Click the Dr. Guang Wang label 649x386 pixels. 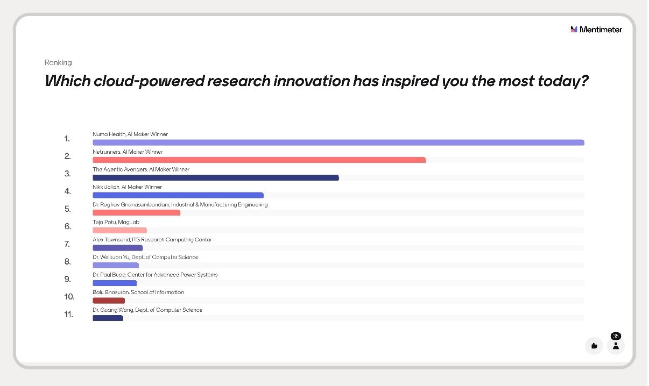tap(147, 310)
